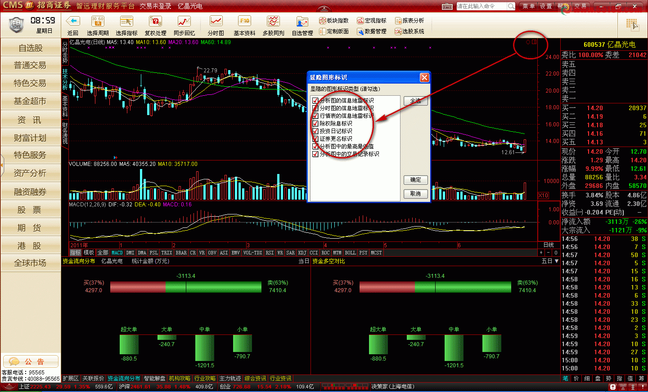Confirm dialog with 确定 button
This screenshot has width=648, height=392.
pyautogui.click(x=415, y=180)
